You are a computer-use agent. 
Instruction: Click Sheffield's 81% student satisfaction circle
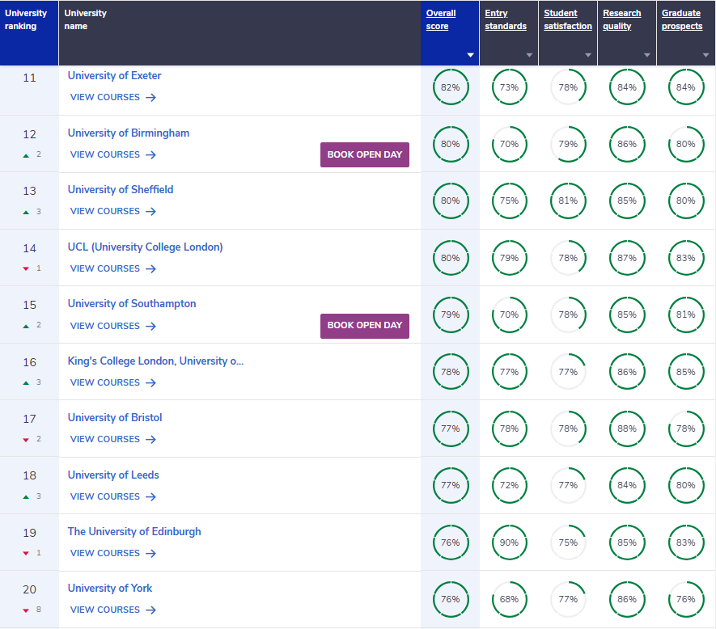568,201
